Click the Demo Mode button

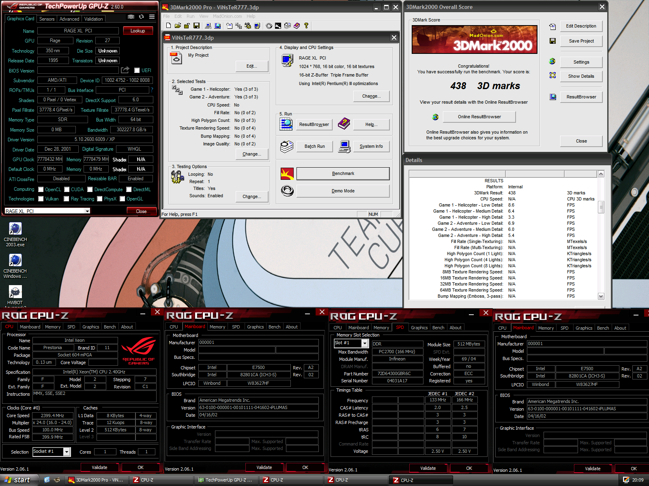pos(343,191)
